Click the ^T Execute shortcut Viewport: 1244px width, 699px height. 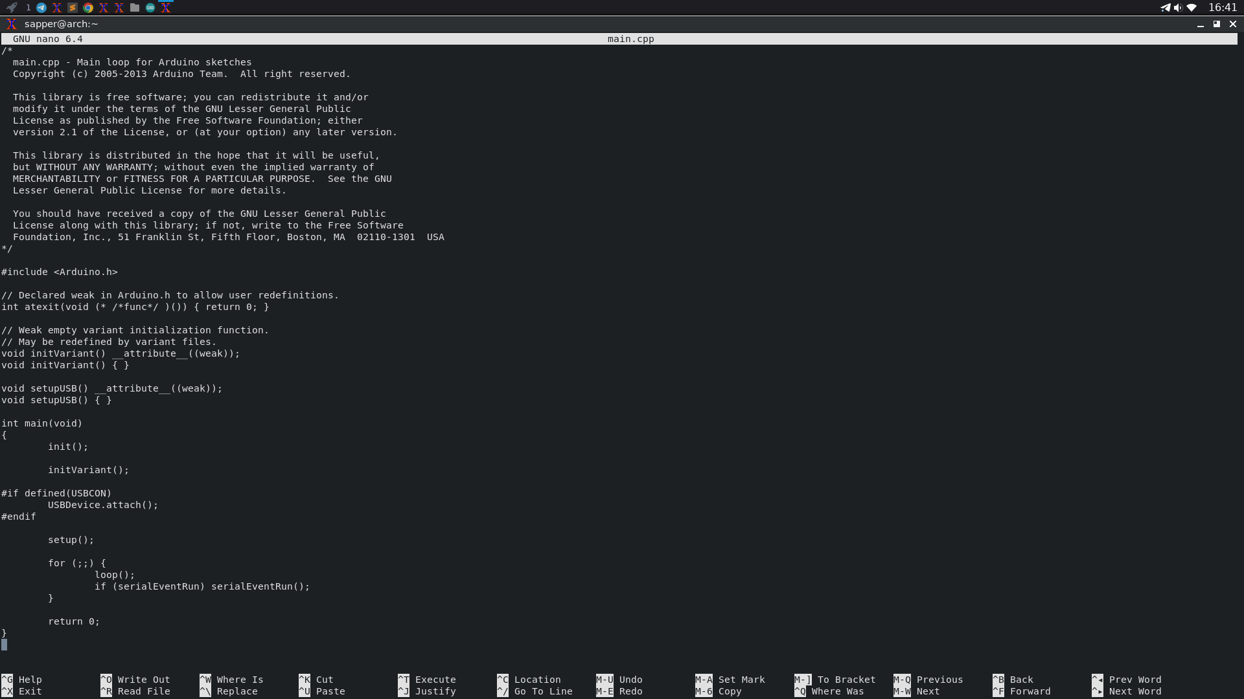tap(427, 680)
